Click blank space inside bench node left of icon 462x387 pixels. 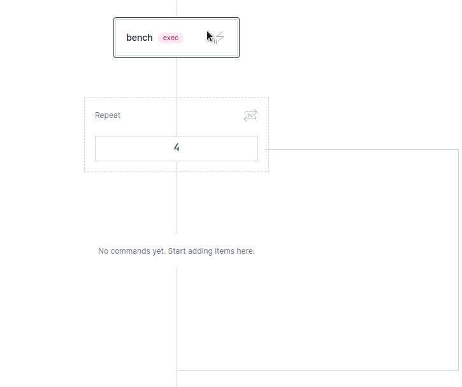[194, 38]
